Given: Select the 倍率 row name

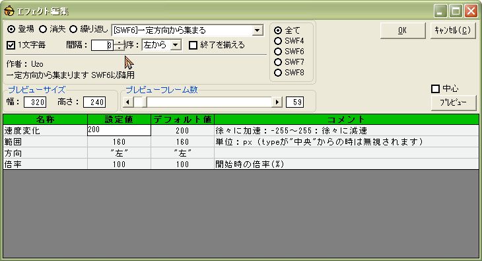Looking at the screenshot, I should (x=13, y=165).
